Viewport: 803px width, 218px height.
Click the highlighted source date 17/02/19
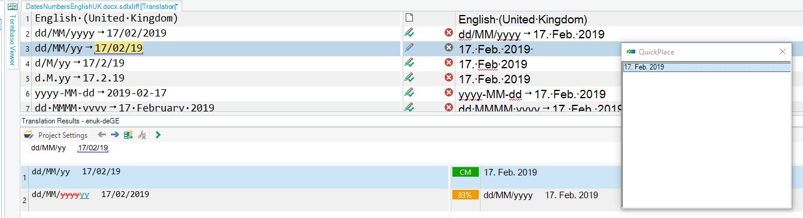119,49
